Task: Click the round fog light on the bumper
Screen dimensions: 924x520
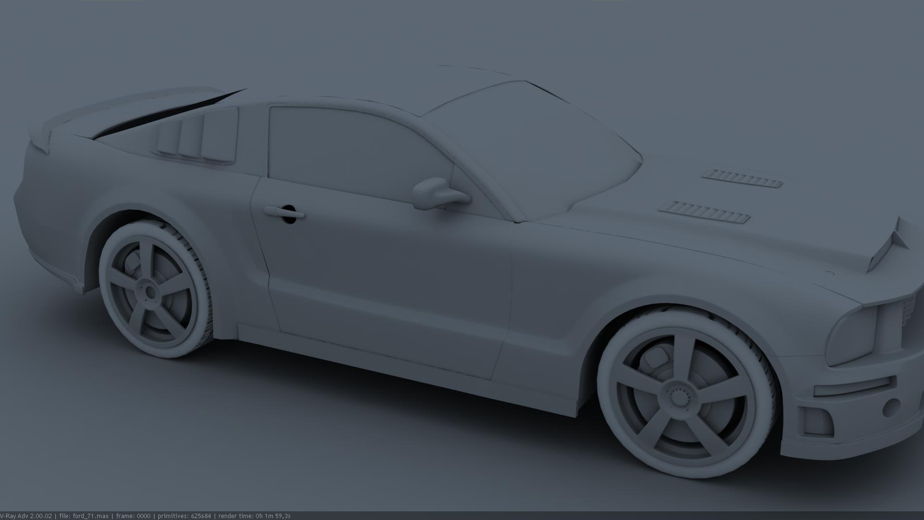Action: pyautogui.click(x=891, y=407)
